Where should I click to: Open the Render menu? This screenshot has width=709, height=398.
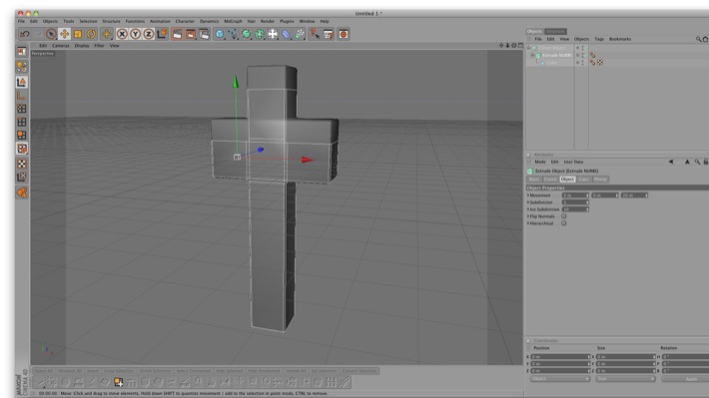(x=268, y=21)
